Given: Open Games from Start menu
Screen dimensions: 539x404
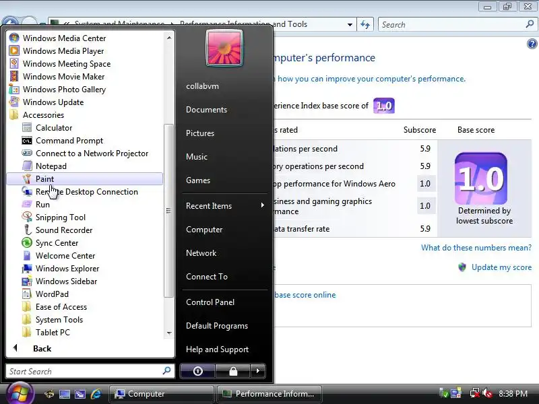Looking at the screenshot, I should click(198, 180).
